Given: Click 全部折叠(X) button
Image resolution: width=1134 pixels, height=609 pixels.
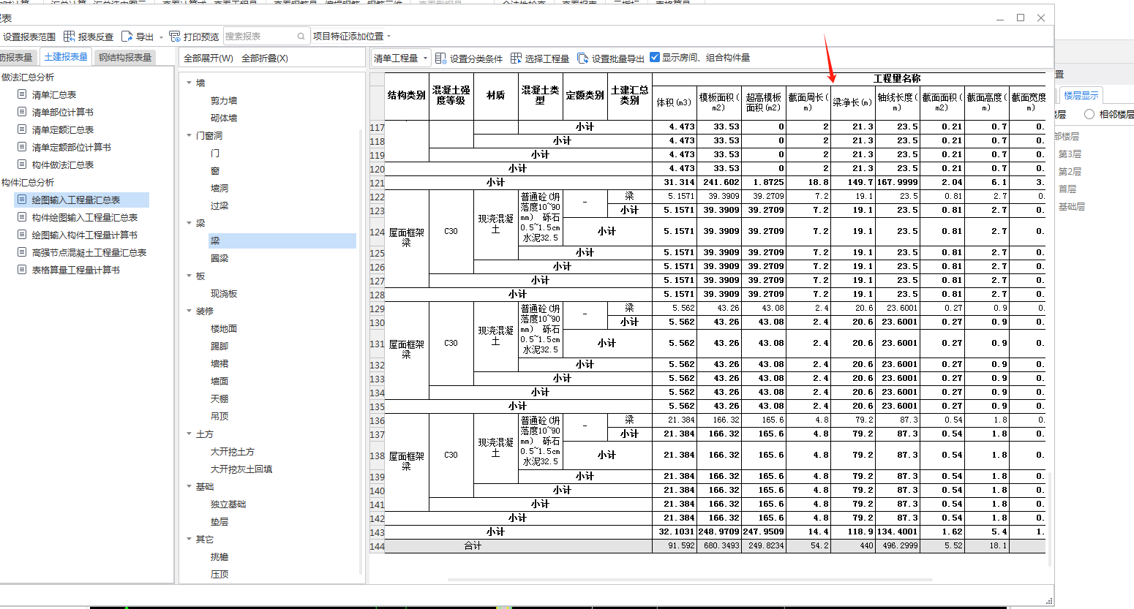Looking at the screenshot, I should click(x=265, y=58).
